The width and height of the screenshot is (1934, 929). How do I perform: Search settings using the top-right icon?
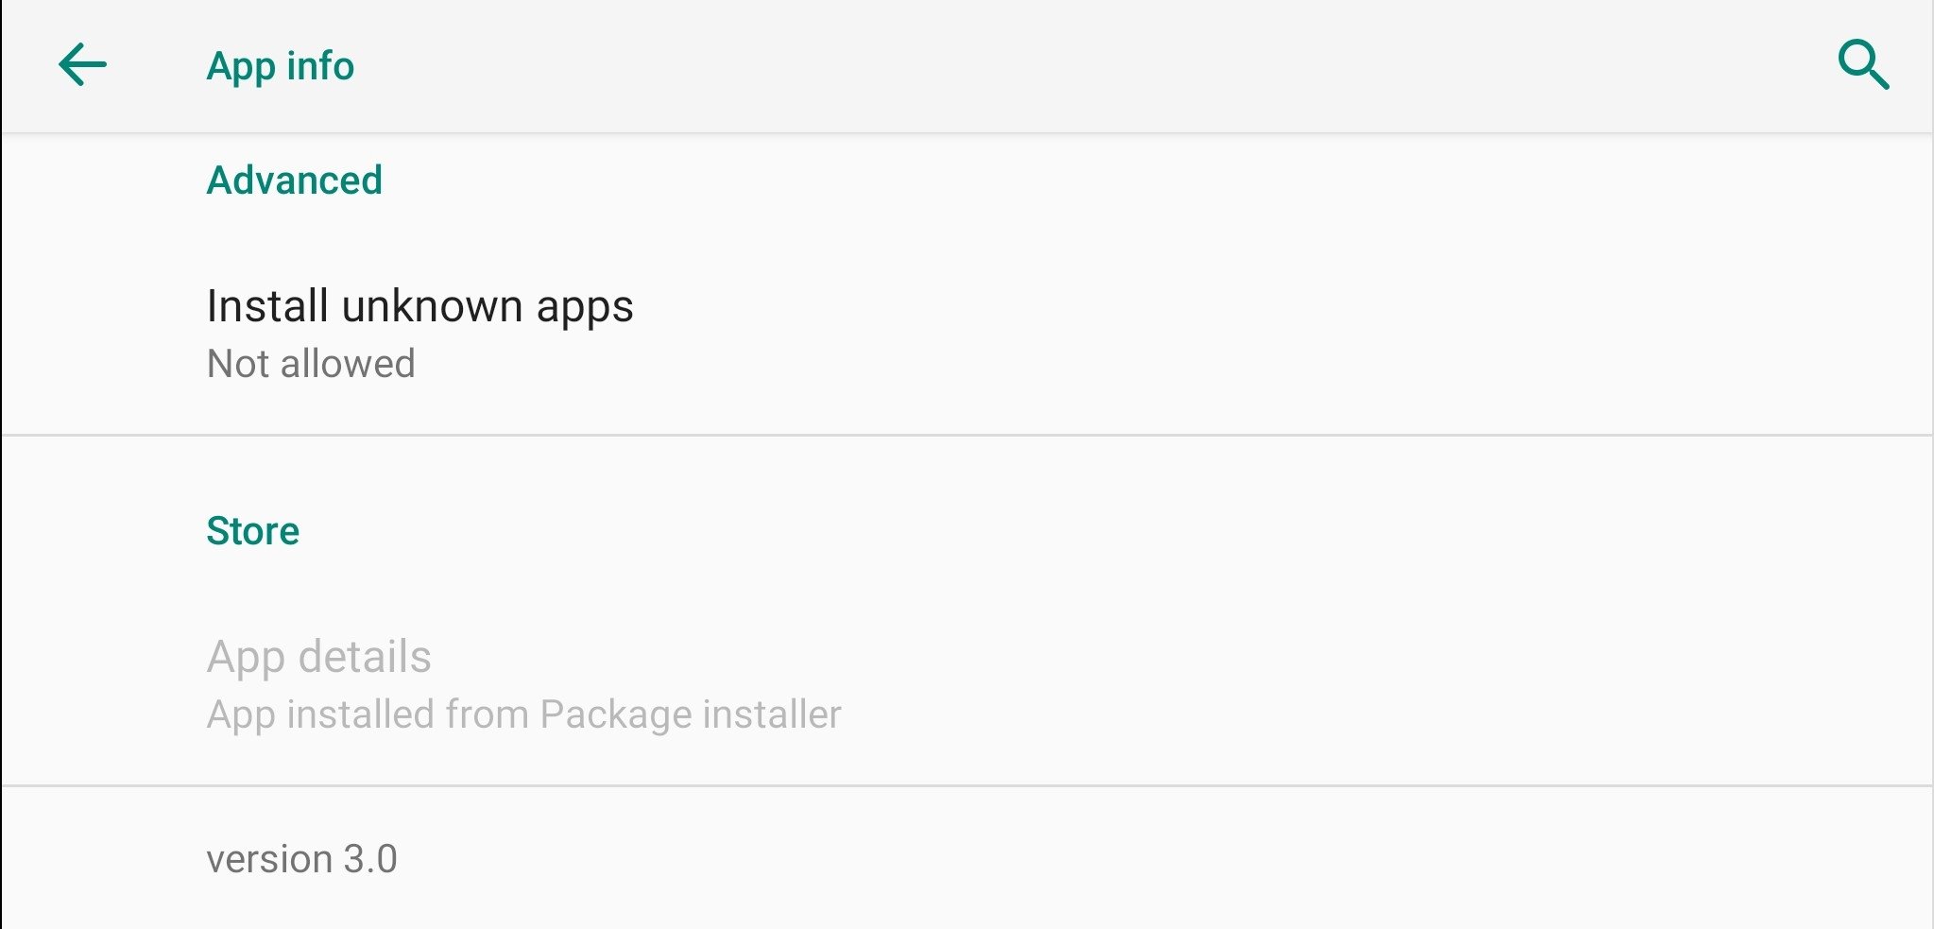(1863, 65)
